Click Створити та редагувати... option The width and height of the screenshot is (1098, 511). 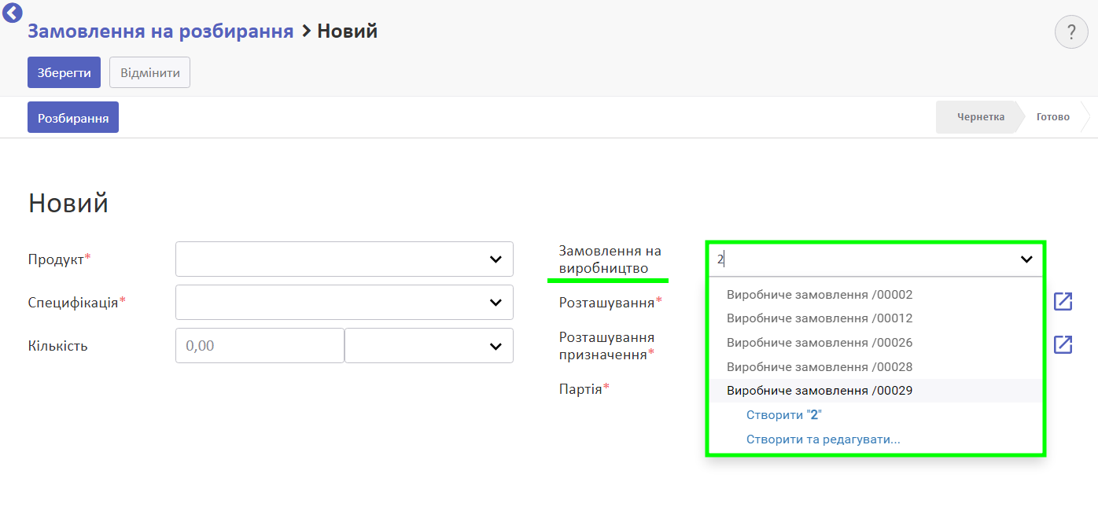823,439
